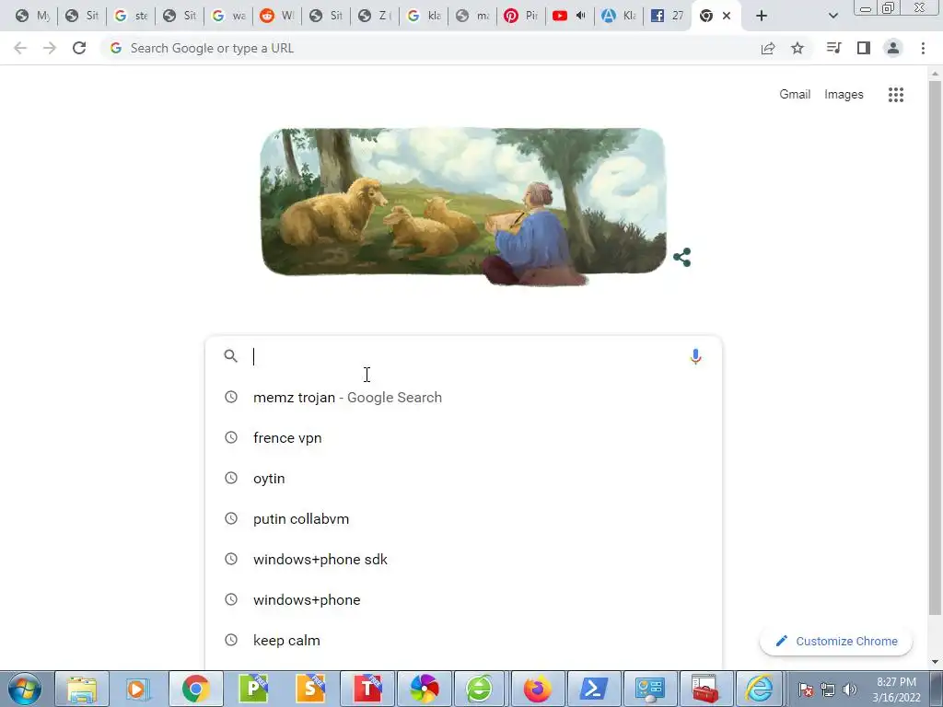
Task: Focus the Google search input field
Action: pyautogui.click(x=463, y=356)
